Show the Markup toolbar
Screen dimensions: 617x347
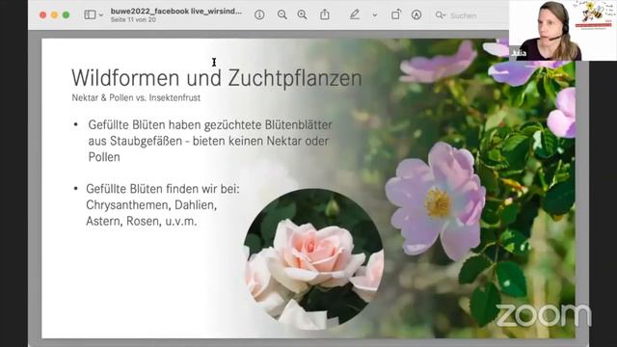(416, 15)
